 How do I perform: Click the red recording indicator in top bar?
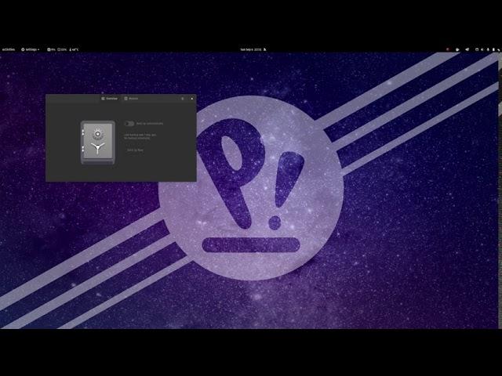tap(448, 49)
